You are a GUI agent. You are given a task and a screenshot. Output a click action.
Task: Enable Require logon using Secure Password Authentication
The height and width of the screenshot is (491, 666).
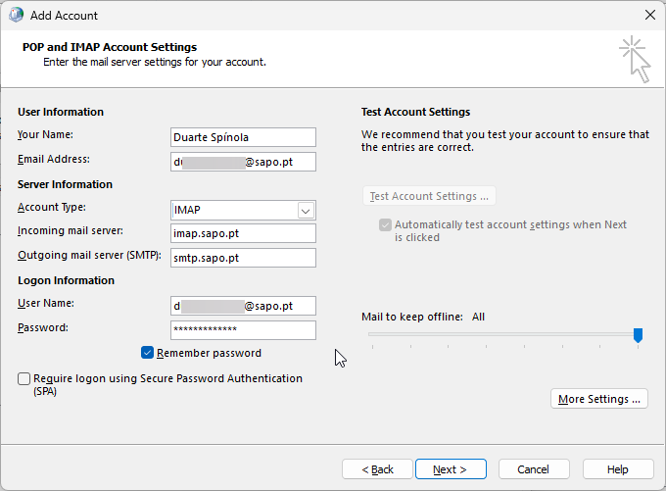point(24,378)
